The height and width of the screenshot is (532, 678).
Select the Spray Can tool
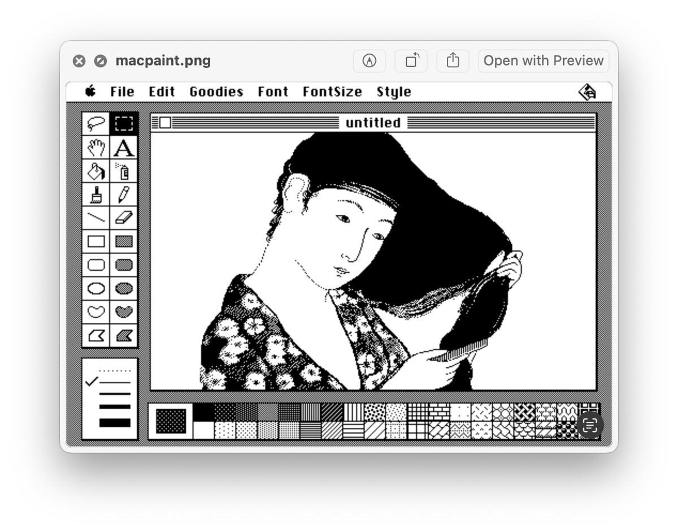tap(124, 171)
